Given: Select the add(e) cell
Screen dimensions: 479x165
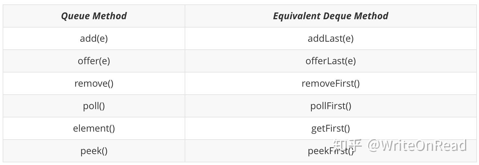Looking at the screenshot, I should tap(94, 38).
